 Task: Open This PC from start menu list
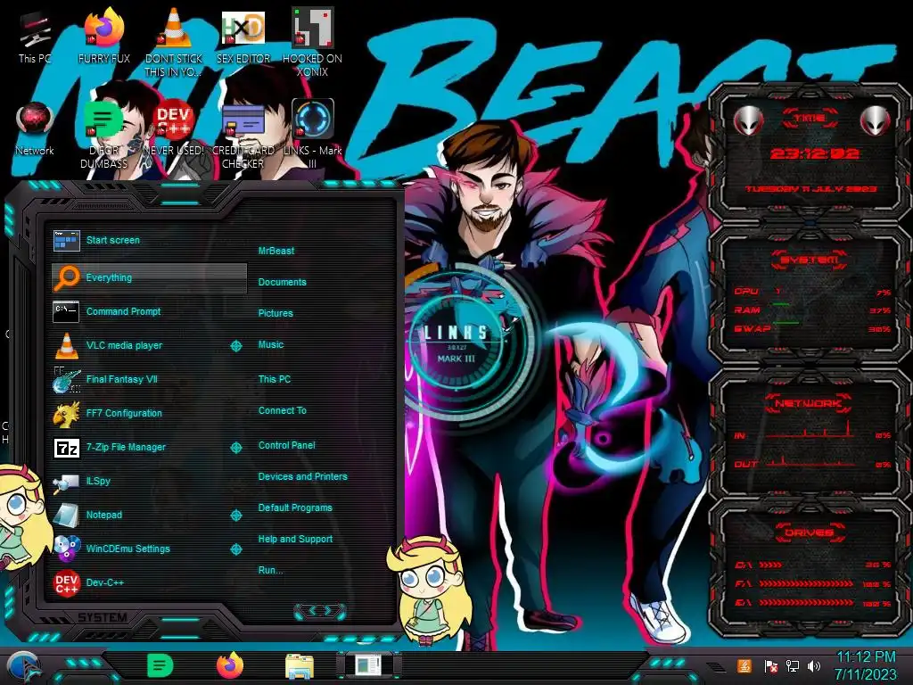pyautogui.click(x=275, y=379)
